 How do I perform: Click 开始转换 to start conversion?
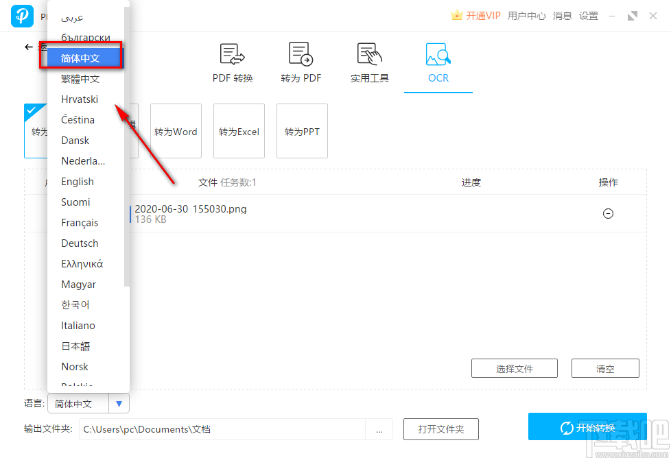[587, 426]
